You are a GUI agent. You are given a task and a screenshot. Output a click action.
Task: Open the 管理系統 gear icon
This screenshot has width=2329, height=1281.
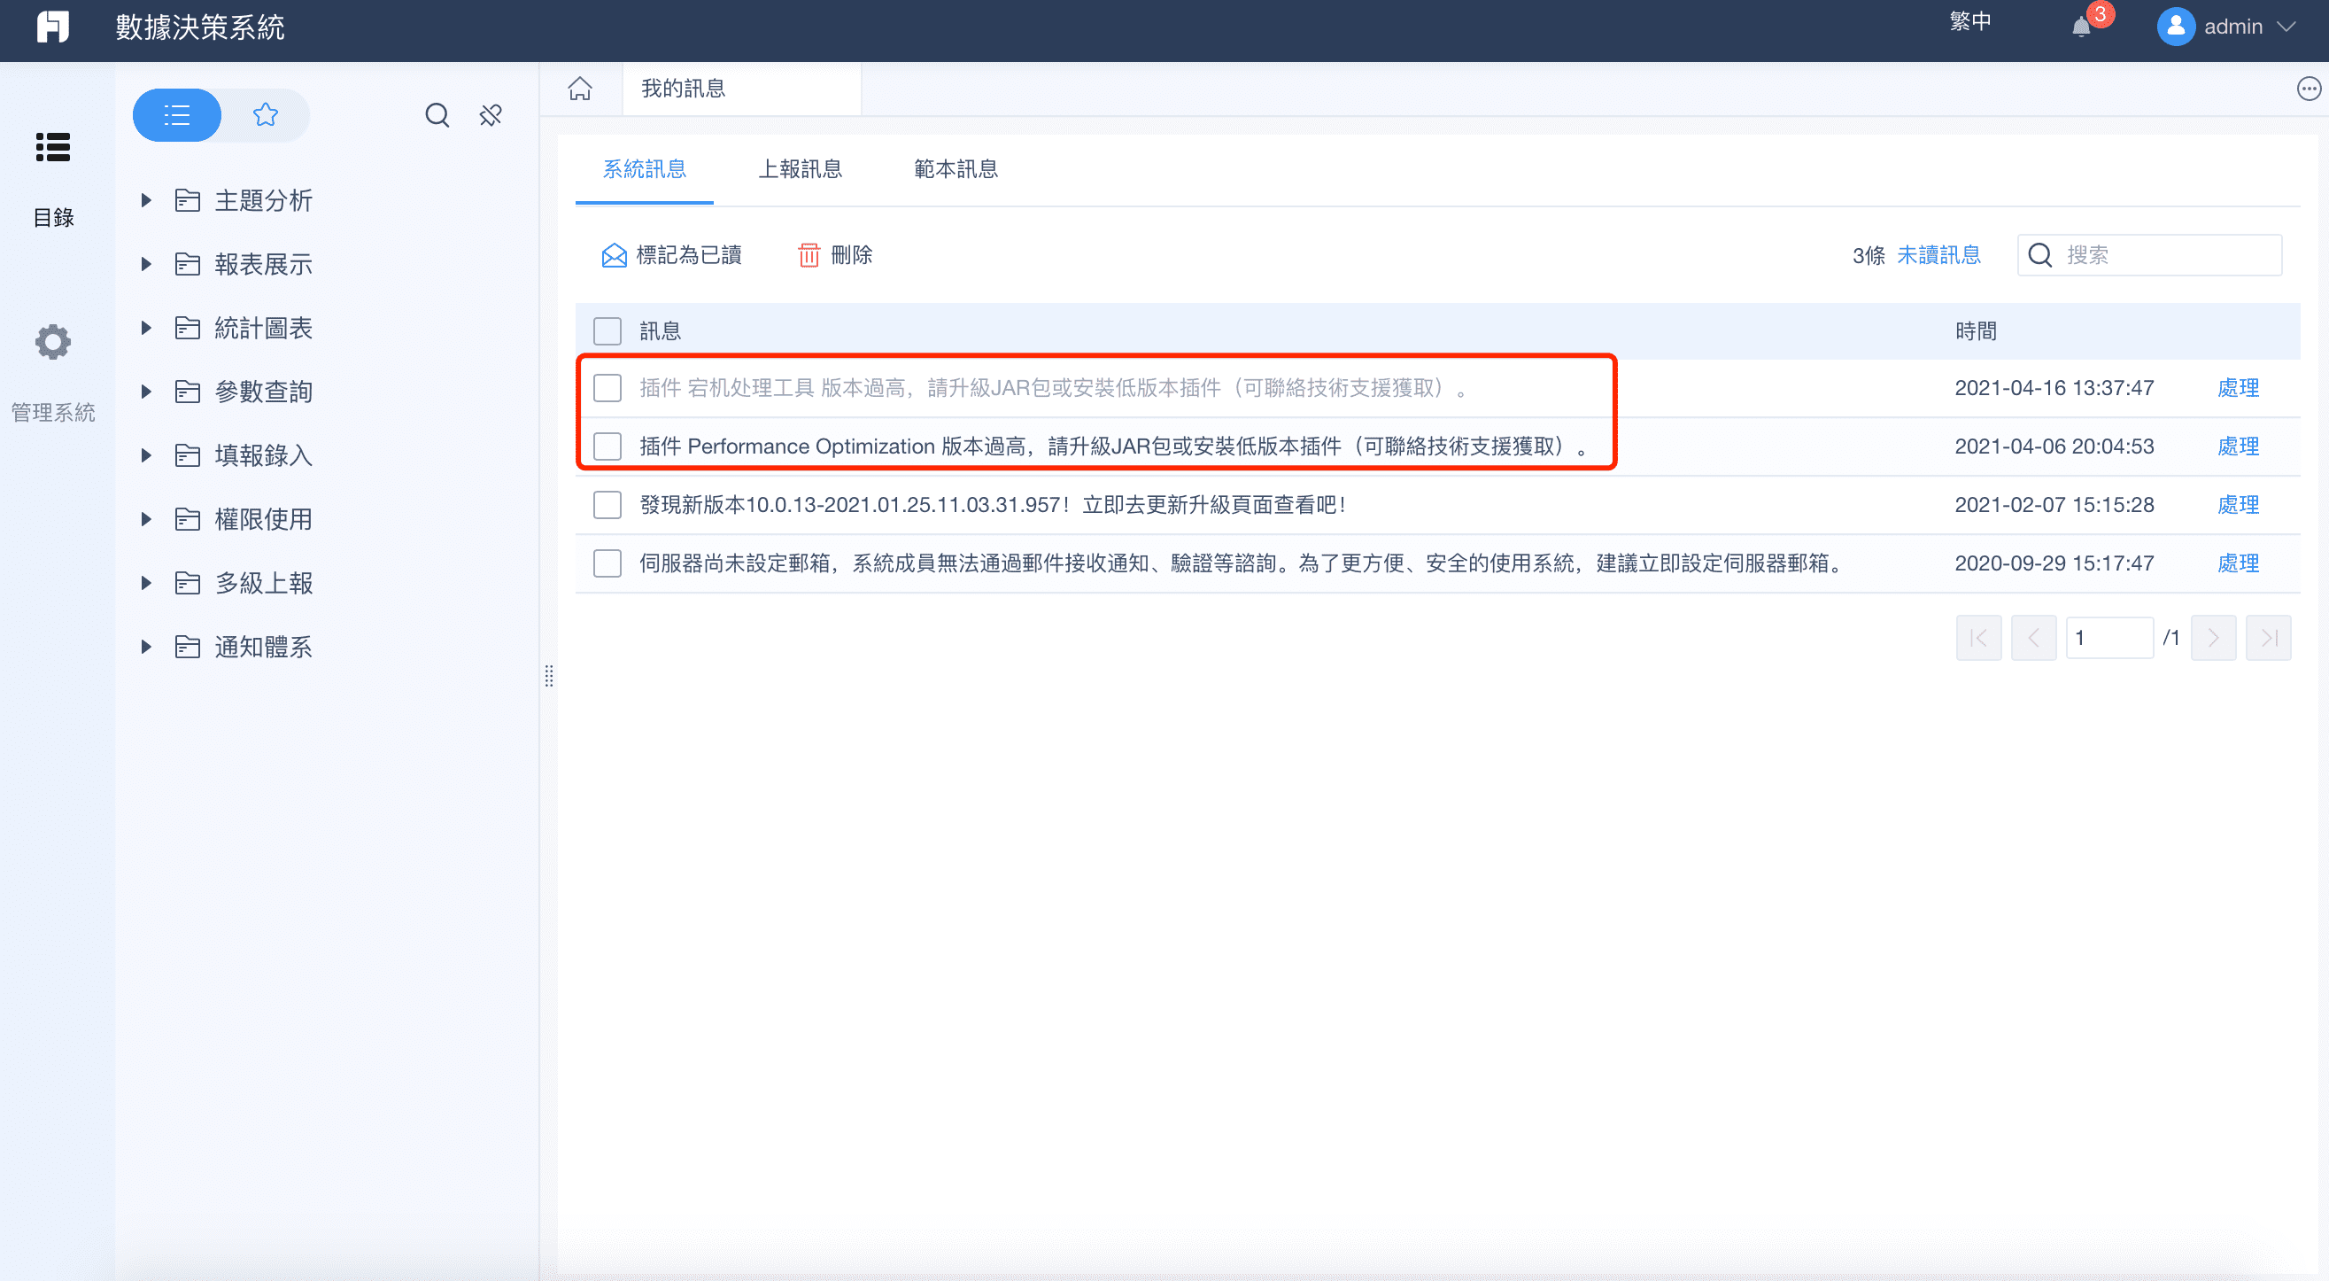52,342
